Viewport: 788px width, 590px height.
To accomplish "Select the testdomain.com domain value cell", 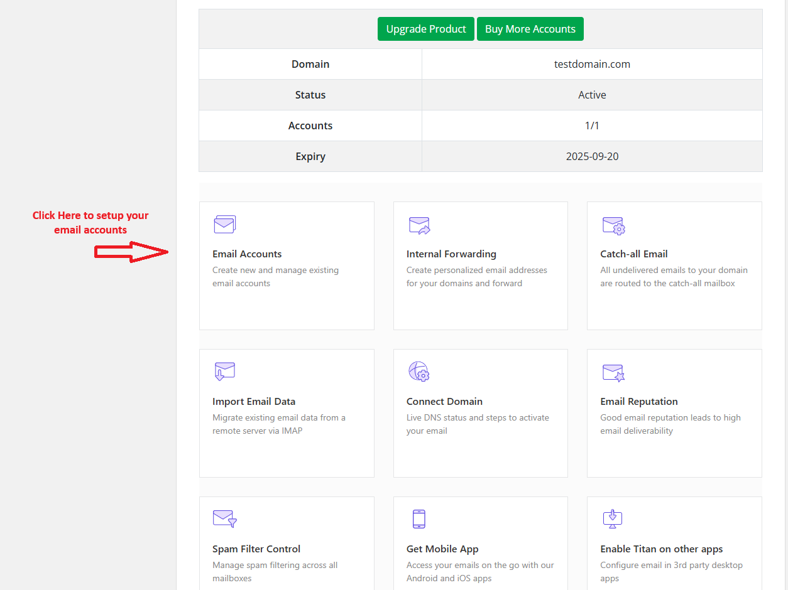I will click(x=592, y=64).
